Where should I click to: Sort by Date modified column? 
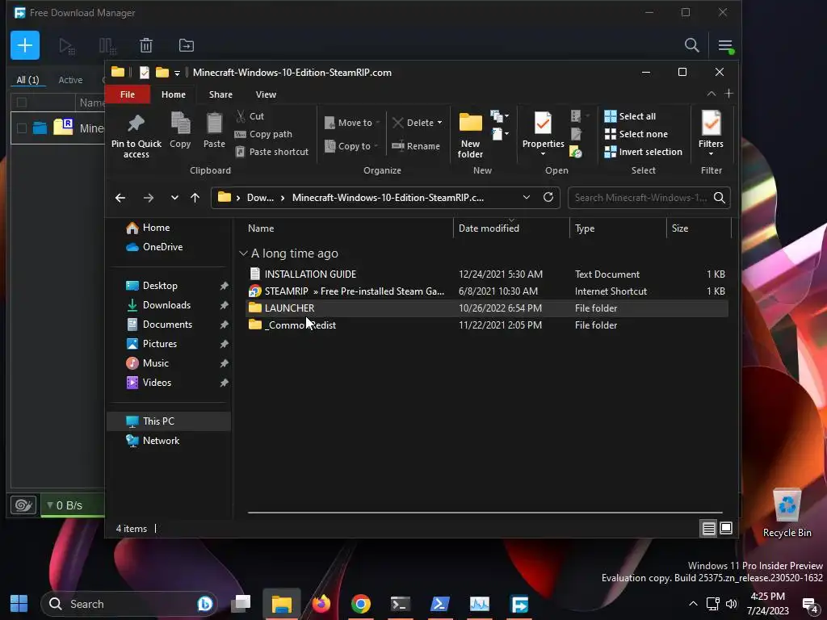click(x=510, y=228)
